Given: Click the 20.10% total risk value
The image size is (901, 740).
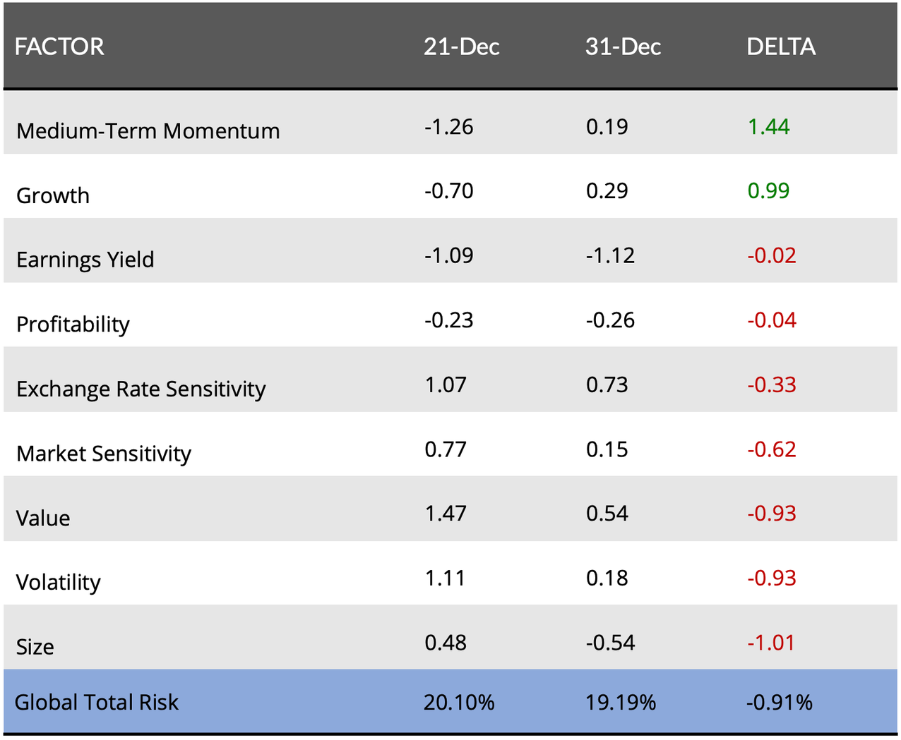Looking at the screenshot, I should 459,703.
